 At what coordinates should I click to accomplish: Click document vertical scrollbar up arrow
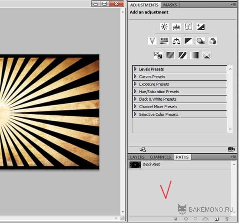pos(123,12)
